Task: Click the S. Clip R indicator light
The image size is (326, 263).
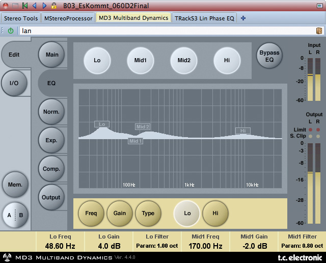Action: [x=318, y=137]
